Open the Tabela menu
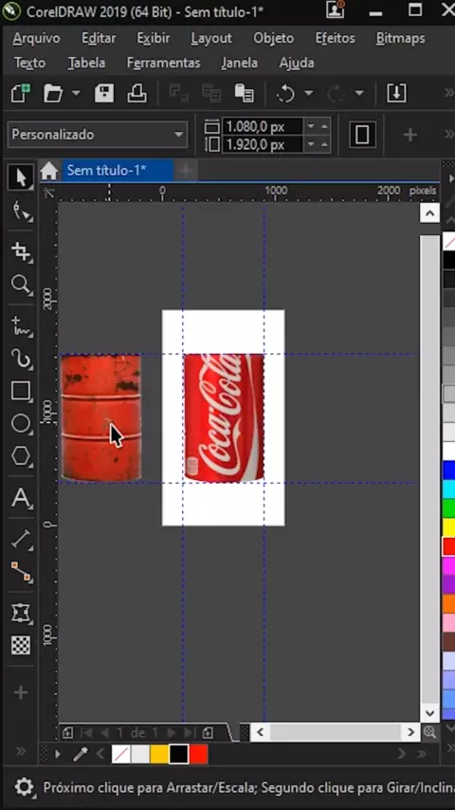Screen dimensions: 455x810 point(86,63)
